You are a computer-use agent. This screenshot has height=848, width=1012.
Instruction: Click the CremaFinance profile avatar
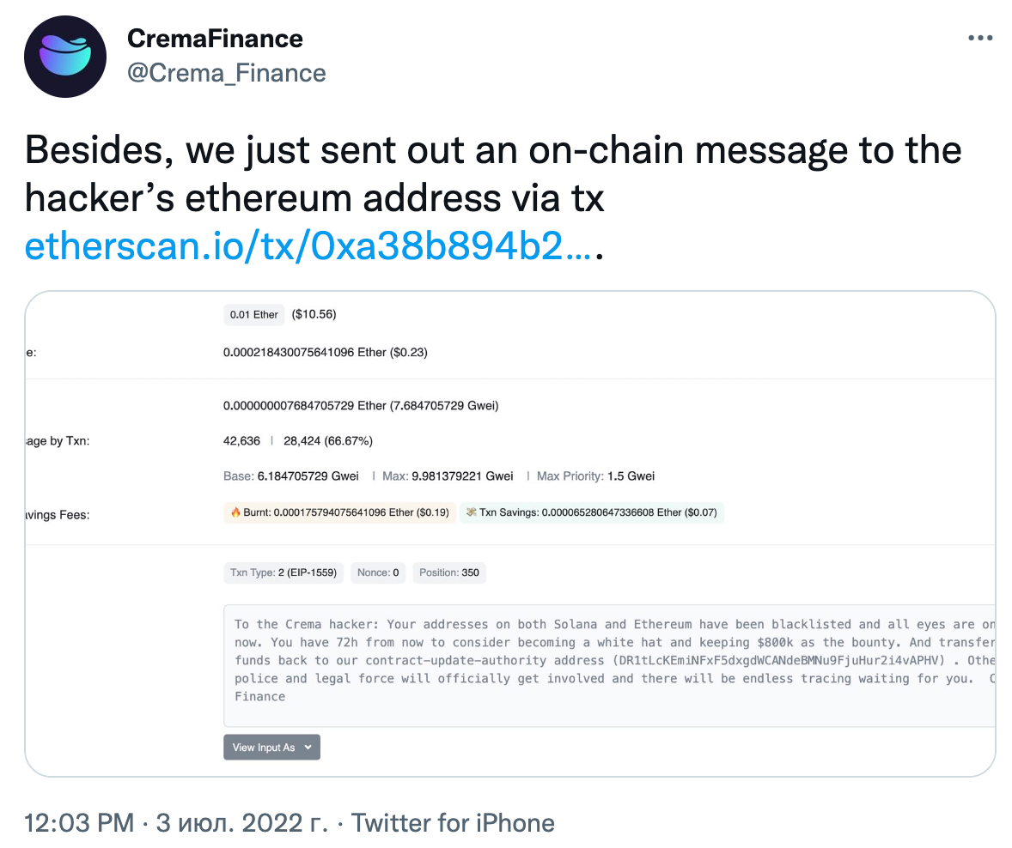pos(65,57)
